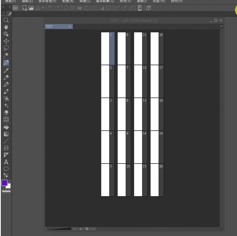
Task: Click the minus zoom out button
Action: tap(75, 229)
